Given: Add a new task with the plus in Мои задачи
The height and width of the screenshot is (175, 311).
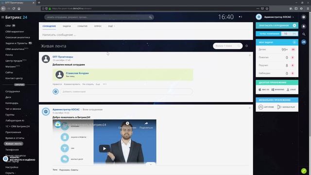Looking at the screenshot, I should point(294,42).
